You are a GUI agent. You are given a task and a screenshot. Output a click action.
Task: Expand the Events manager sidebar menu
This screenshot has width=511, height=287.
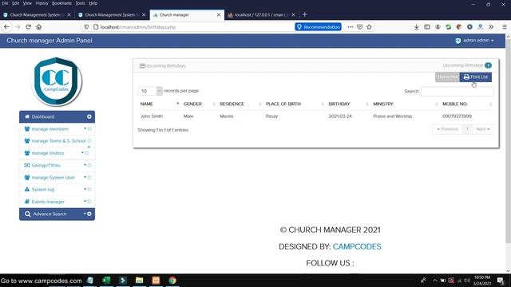pos(57,202)
